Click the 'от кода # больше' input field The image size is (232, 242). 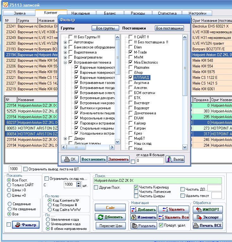(150, 161)
